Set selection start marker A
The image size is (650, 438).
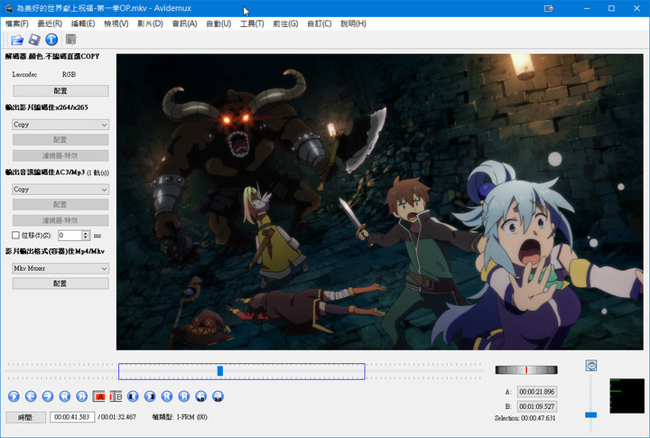point(98,396)
